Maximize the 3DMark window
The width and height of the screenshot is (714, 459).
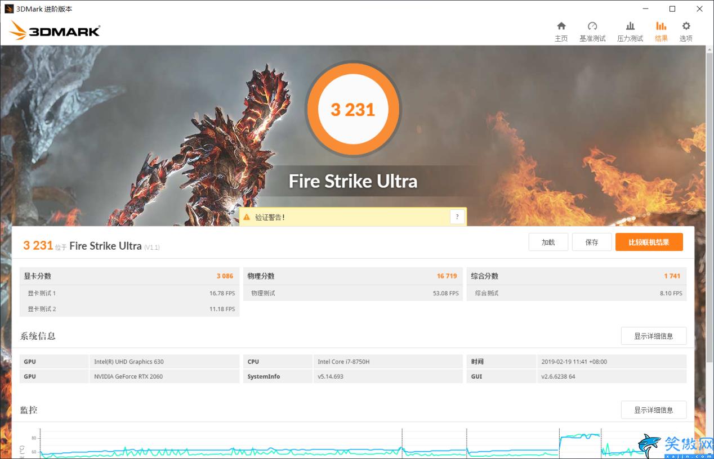click(x=672, y=9)
